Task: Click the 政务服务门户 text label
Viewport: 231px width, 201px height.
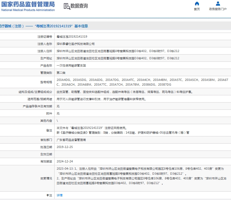Action: [x=218, y=9]
